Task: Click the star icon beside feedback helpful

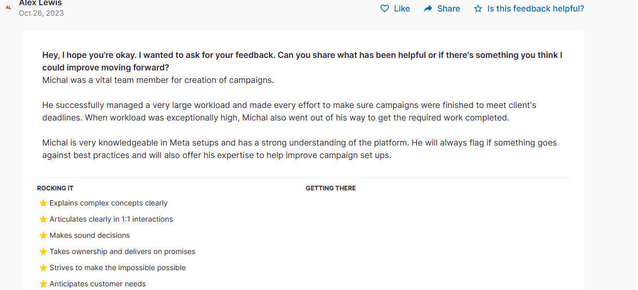Action: 478,8
